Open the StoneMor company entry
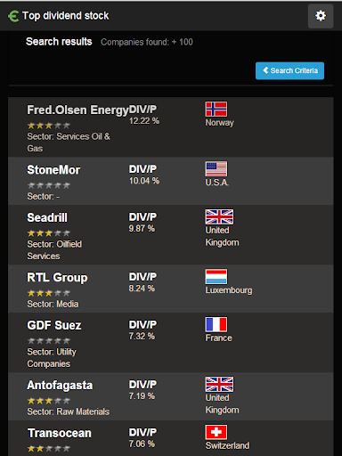The height and width of the screenshot is (456, 342). tap(171, 181)
